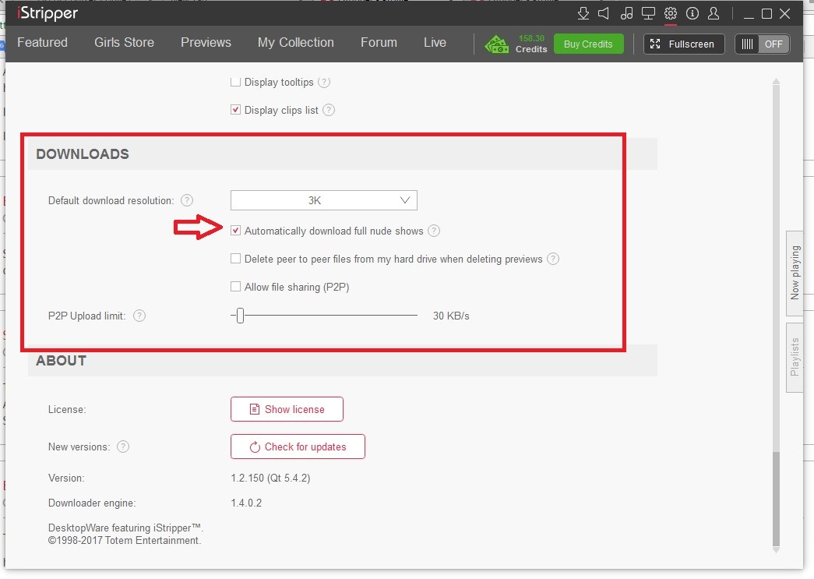Switch to the Forum tab

[x=379, y=43]
